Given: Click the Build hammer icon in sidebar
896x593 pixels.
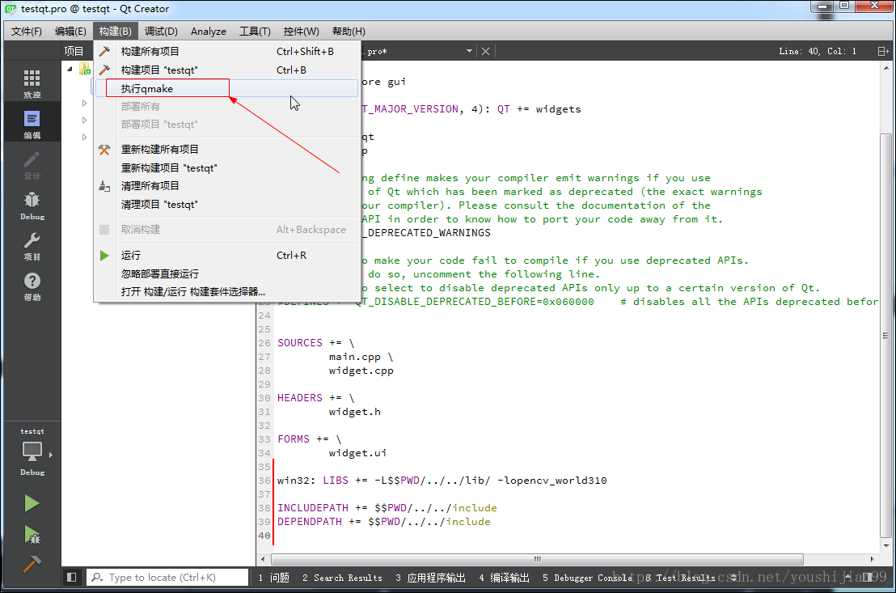Looking at the screenshot, I should click(x=32, y=564).
